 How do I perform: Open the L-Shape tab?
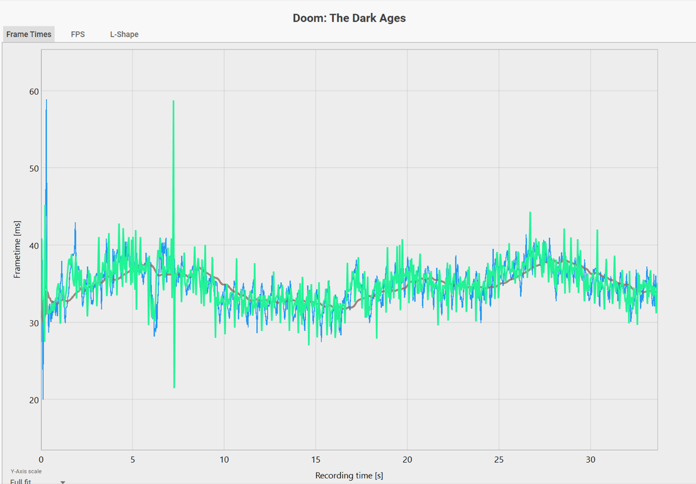124,34
